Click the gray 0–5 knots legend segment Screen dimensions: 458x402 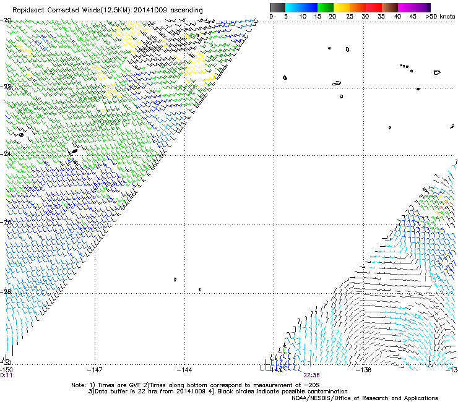pos(277,7)
